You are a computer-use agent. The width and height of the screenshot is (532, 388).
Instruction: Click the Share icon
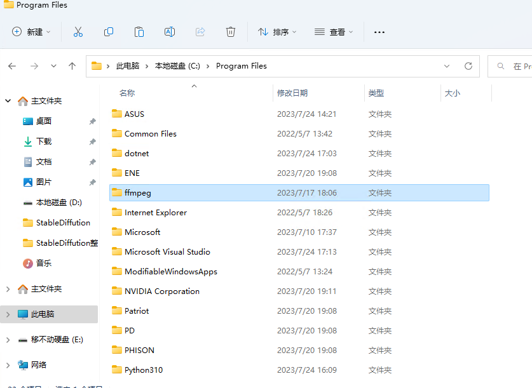(x=200, y=32)
